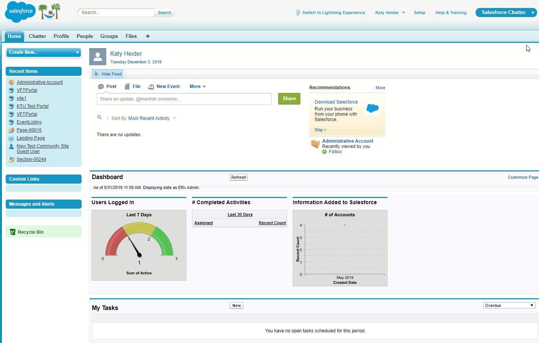539x343 pixels.
Task: Expand the Create New dropdown
Action: tap(44, 52)
